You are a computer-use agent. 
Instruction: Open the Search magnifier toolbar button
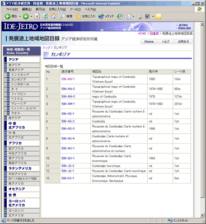click(66, 16)
